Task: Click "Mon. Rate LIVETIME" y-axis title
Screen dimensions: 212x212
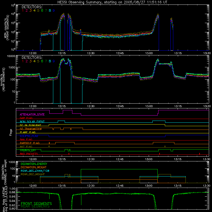Action: pos(4,199)
